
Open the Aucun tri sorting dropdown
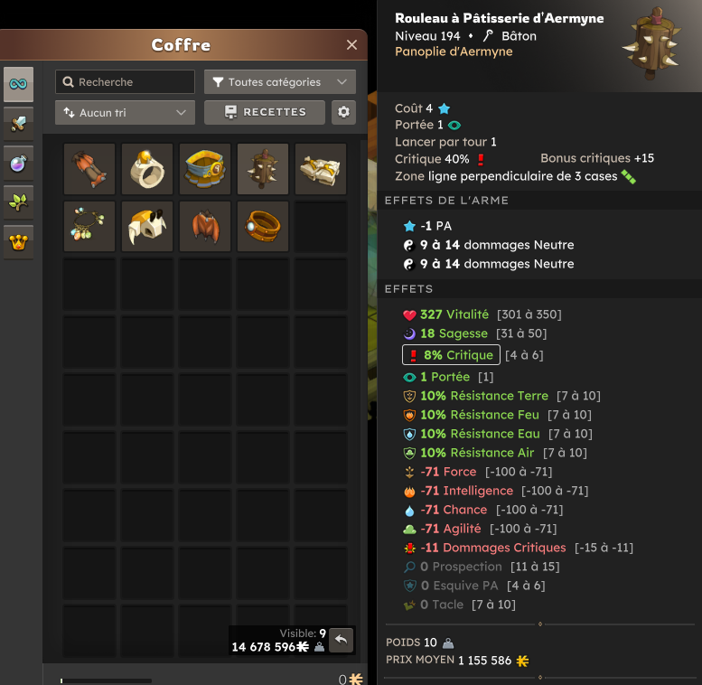tap(125, 112)
